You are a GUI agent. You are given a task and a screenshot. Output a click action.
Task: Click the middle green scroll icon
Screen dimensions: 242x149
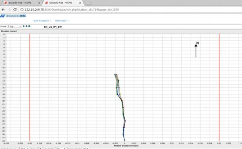[x=26, y=26]
